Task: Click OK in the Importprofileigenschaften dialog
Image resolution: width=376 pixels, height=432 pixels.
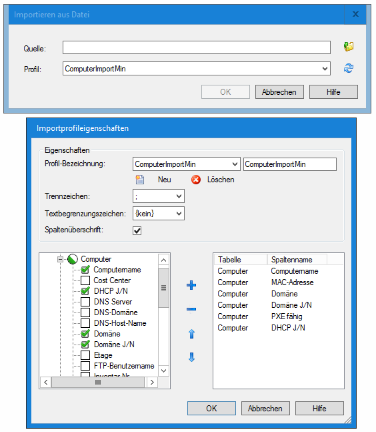Action: pyautogui.click(x=211, y=409)
